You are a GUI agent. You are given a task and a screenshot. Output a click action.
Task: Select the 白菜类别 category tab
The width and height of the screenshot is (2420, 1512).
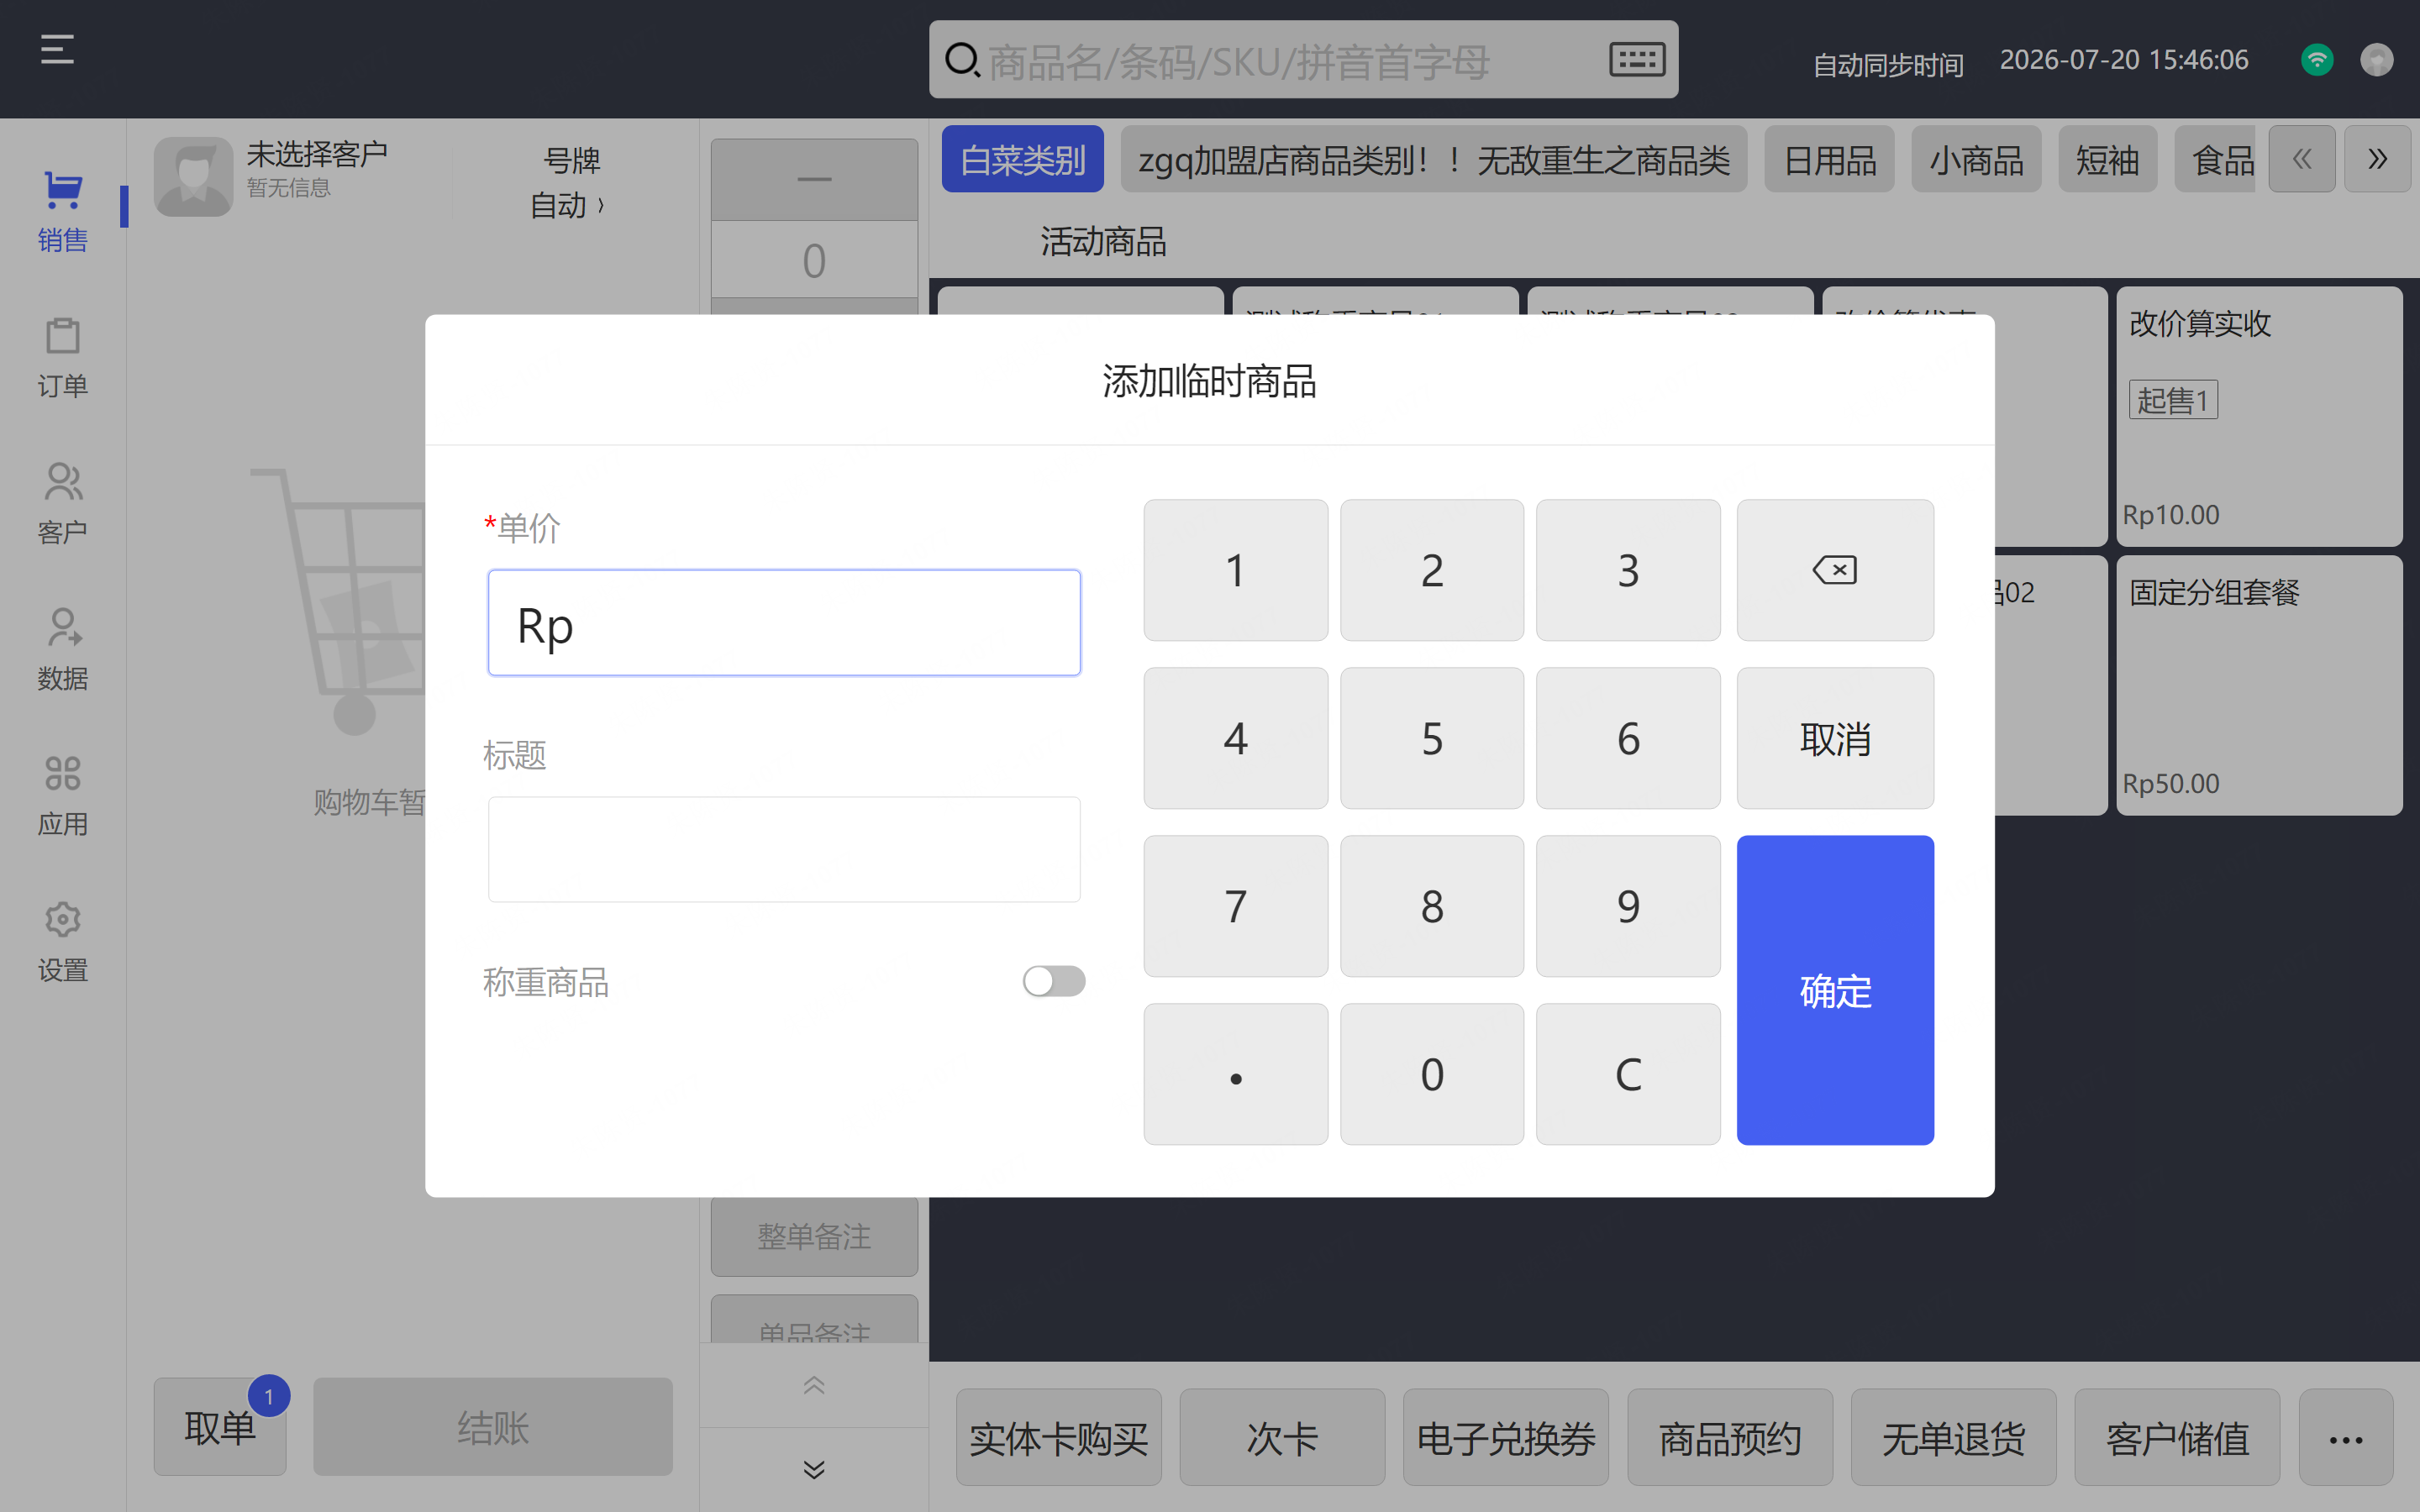pyautogui.click(x=1022, y=159)
